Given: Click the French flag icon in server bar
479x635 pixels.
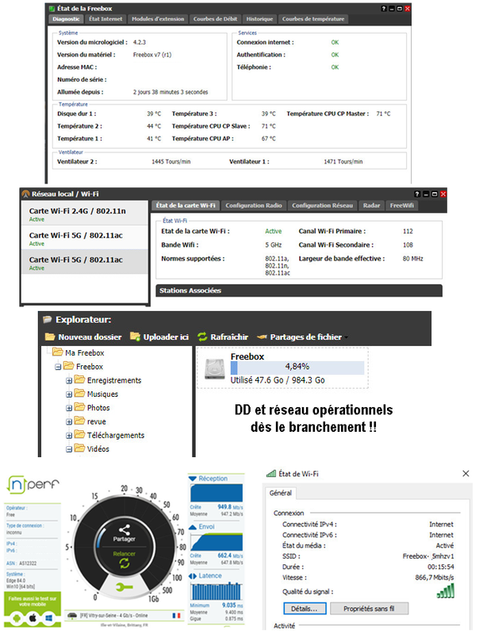Looking at the screenshot, I should tap(176, 616).
